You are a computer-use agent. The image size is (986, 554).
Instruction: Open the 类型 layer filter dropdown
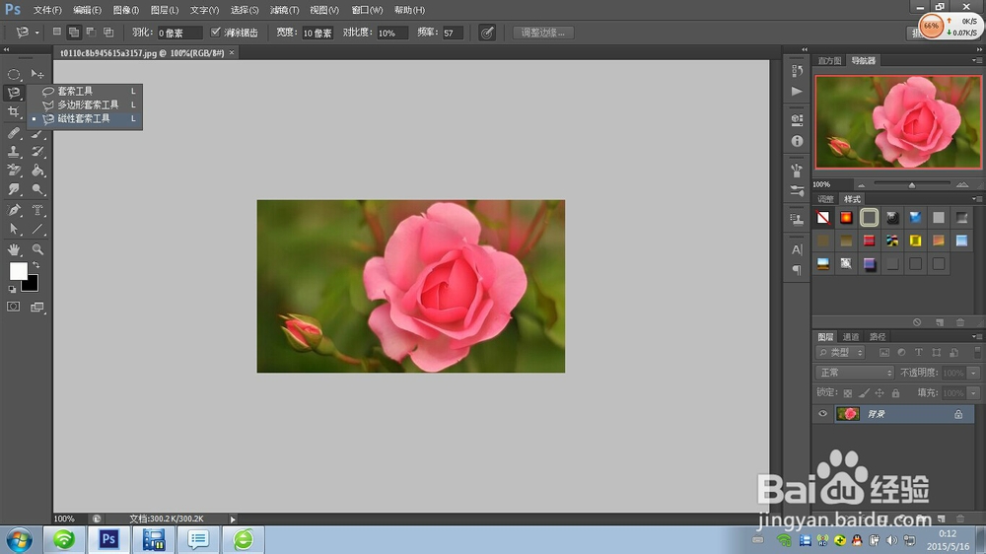(x=840, y=353)
